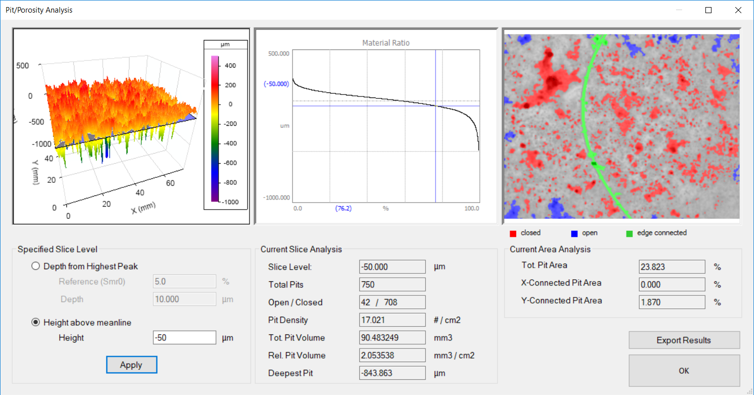
Task: Click the red 'closed' legend swatch
Action: 513,233
